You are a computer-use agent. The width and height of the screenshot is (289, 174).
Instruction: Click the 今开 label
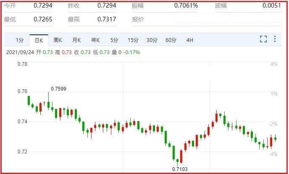10,5
